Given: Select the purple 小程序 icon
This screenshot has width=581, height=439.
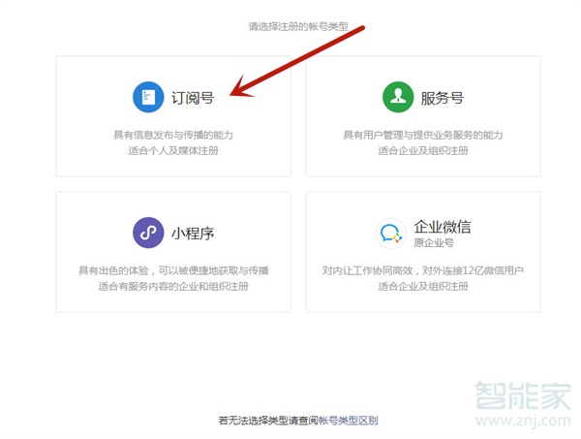Looking at the screenshot, I should coord(148,234).
